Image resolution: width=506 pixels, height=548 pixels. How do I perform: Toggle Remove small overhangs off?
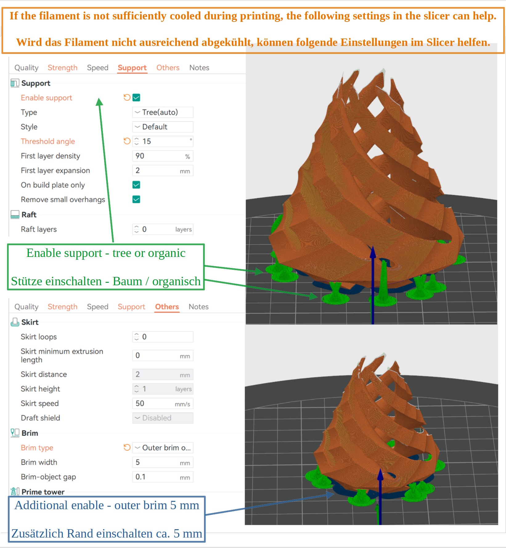pyautogui.click(x=136, y=199)
